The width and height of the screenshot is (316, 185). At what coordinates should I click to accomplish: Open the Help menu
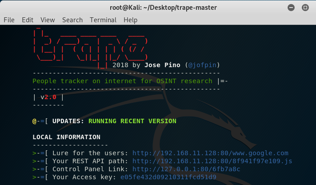pyautogui.click(x=130, y=20)
